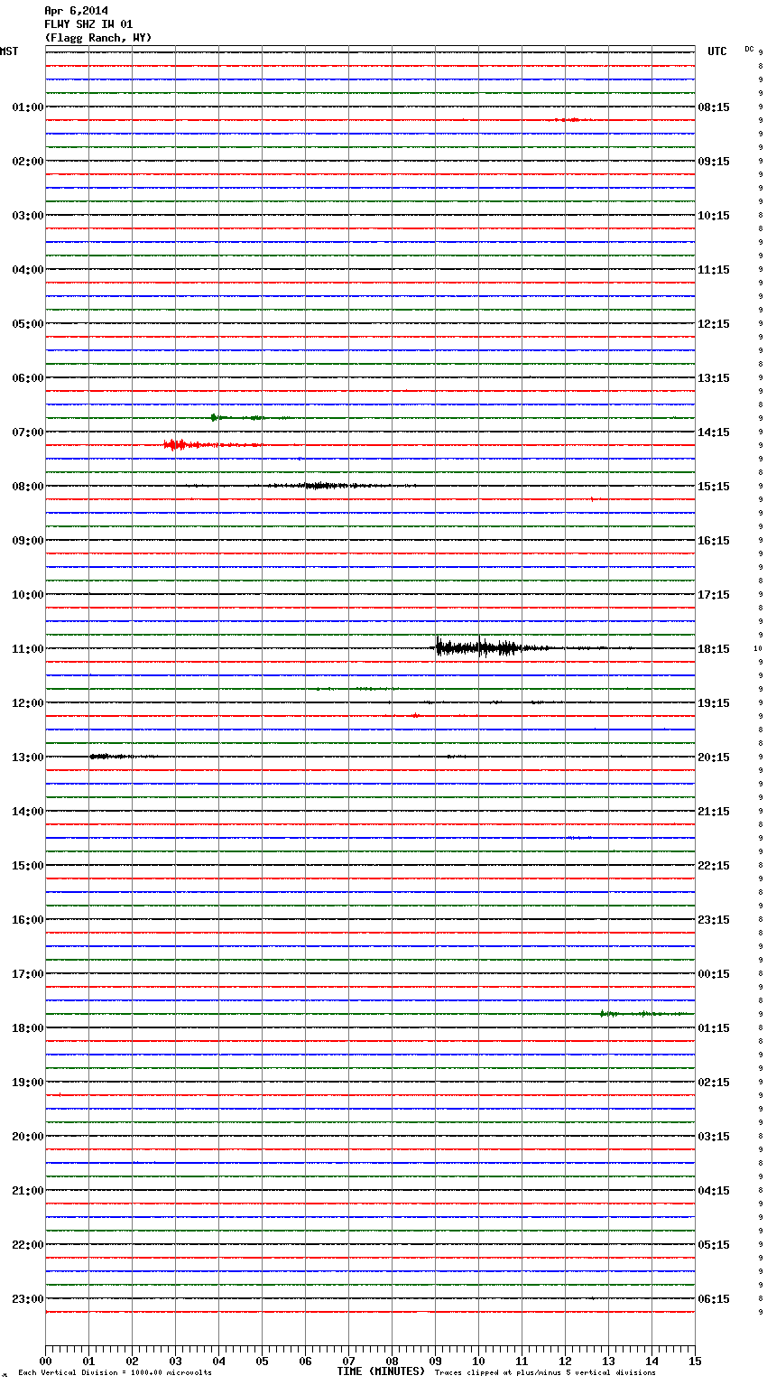This screenshot has height=1385, width=767.
Task: Select the 08:00 MST time label
Action: click(x=27, y=487)
